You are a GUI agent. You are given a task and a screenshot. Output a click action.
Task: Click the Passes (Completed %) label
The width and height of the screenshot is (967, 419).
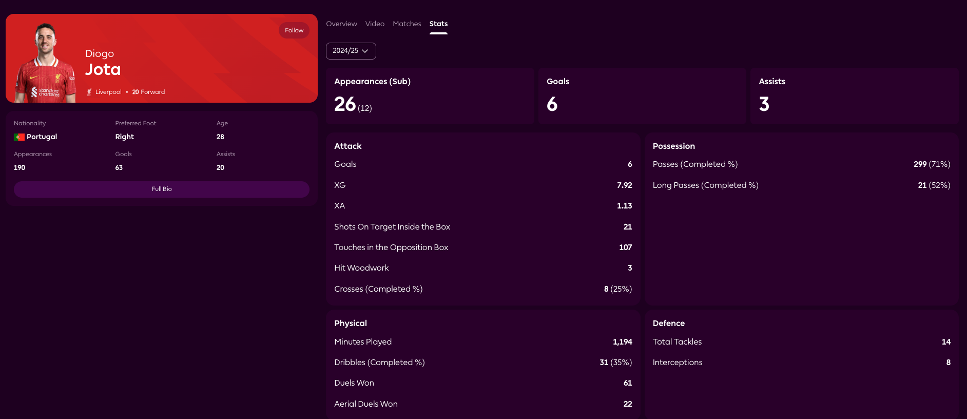coord(695,164)
